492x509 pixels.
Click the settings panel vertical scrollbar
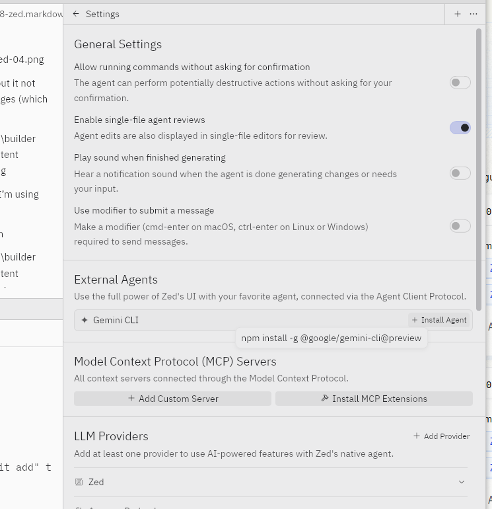479,169
